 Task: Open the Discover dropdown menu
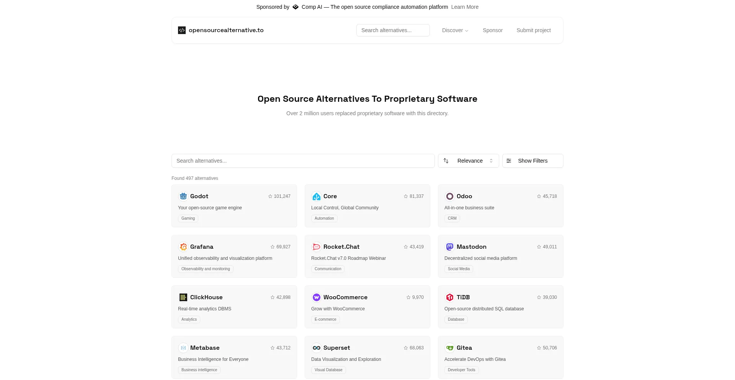click(455, 30)
